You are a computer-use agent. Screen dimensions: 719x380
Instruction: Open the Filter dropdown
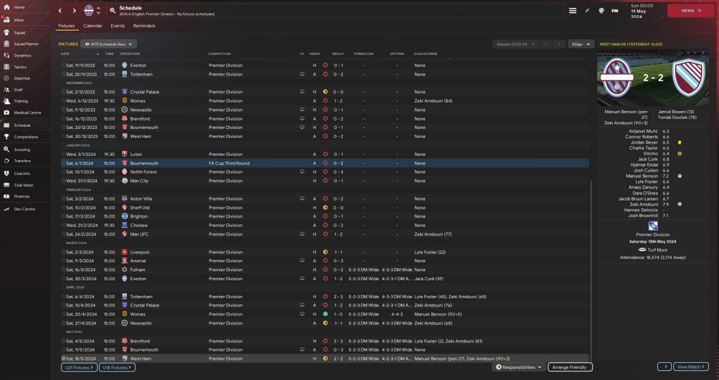(581, 44)
